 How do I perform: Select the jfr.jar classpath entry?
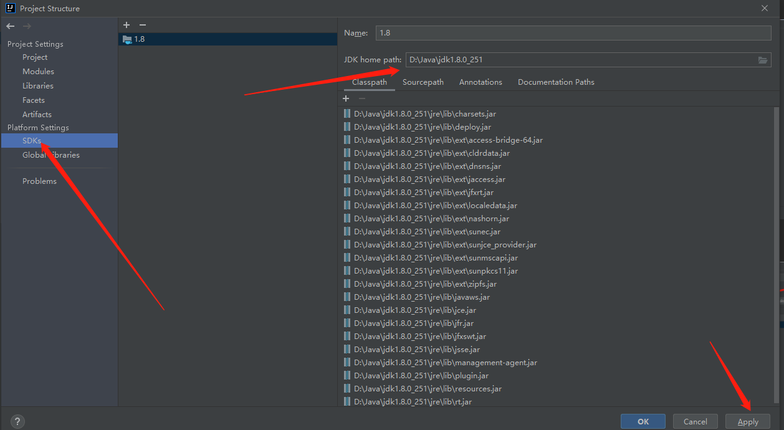point(414,323)
